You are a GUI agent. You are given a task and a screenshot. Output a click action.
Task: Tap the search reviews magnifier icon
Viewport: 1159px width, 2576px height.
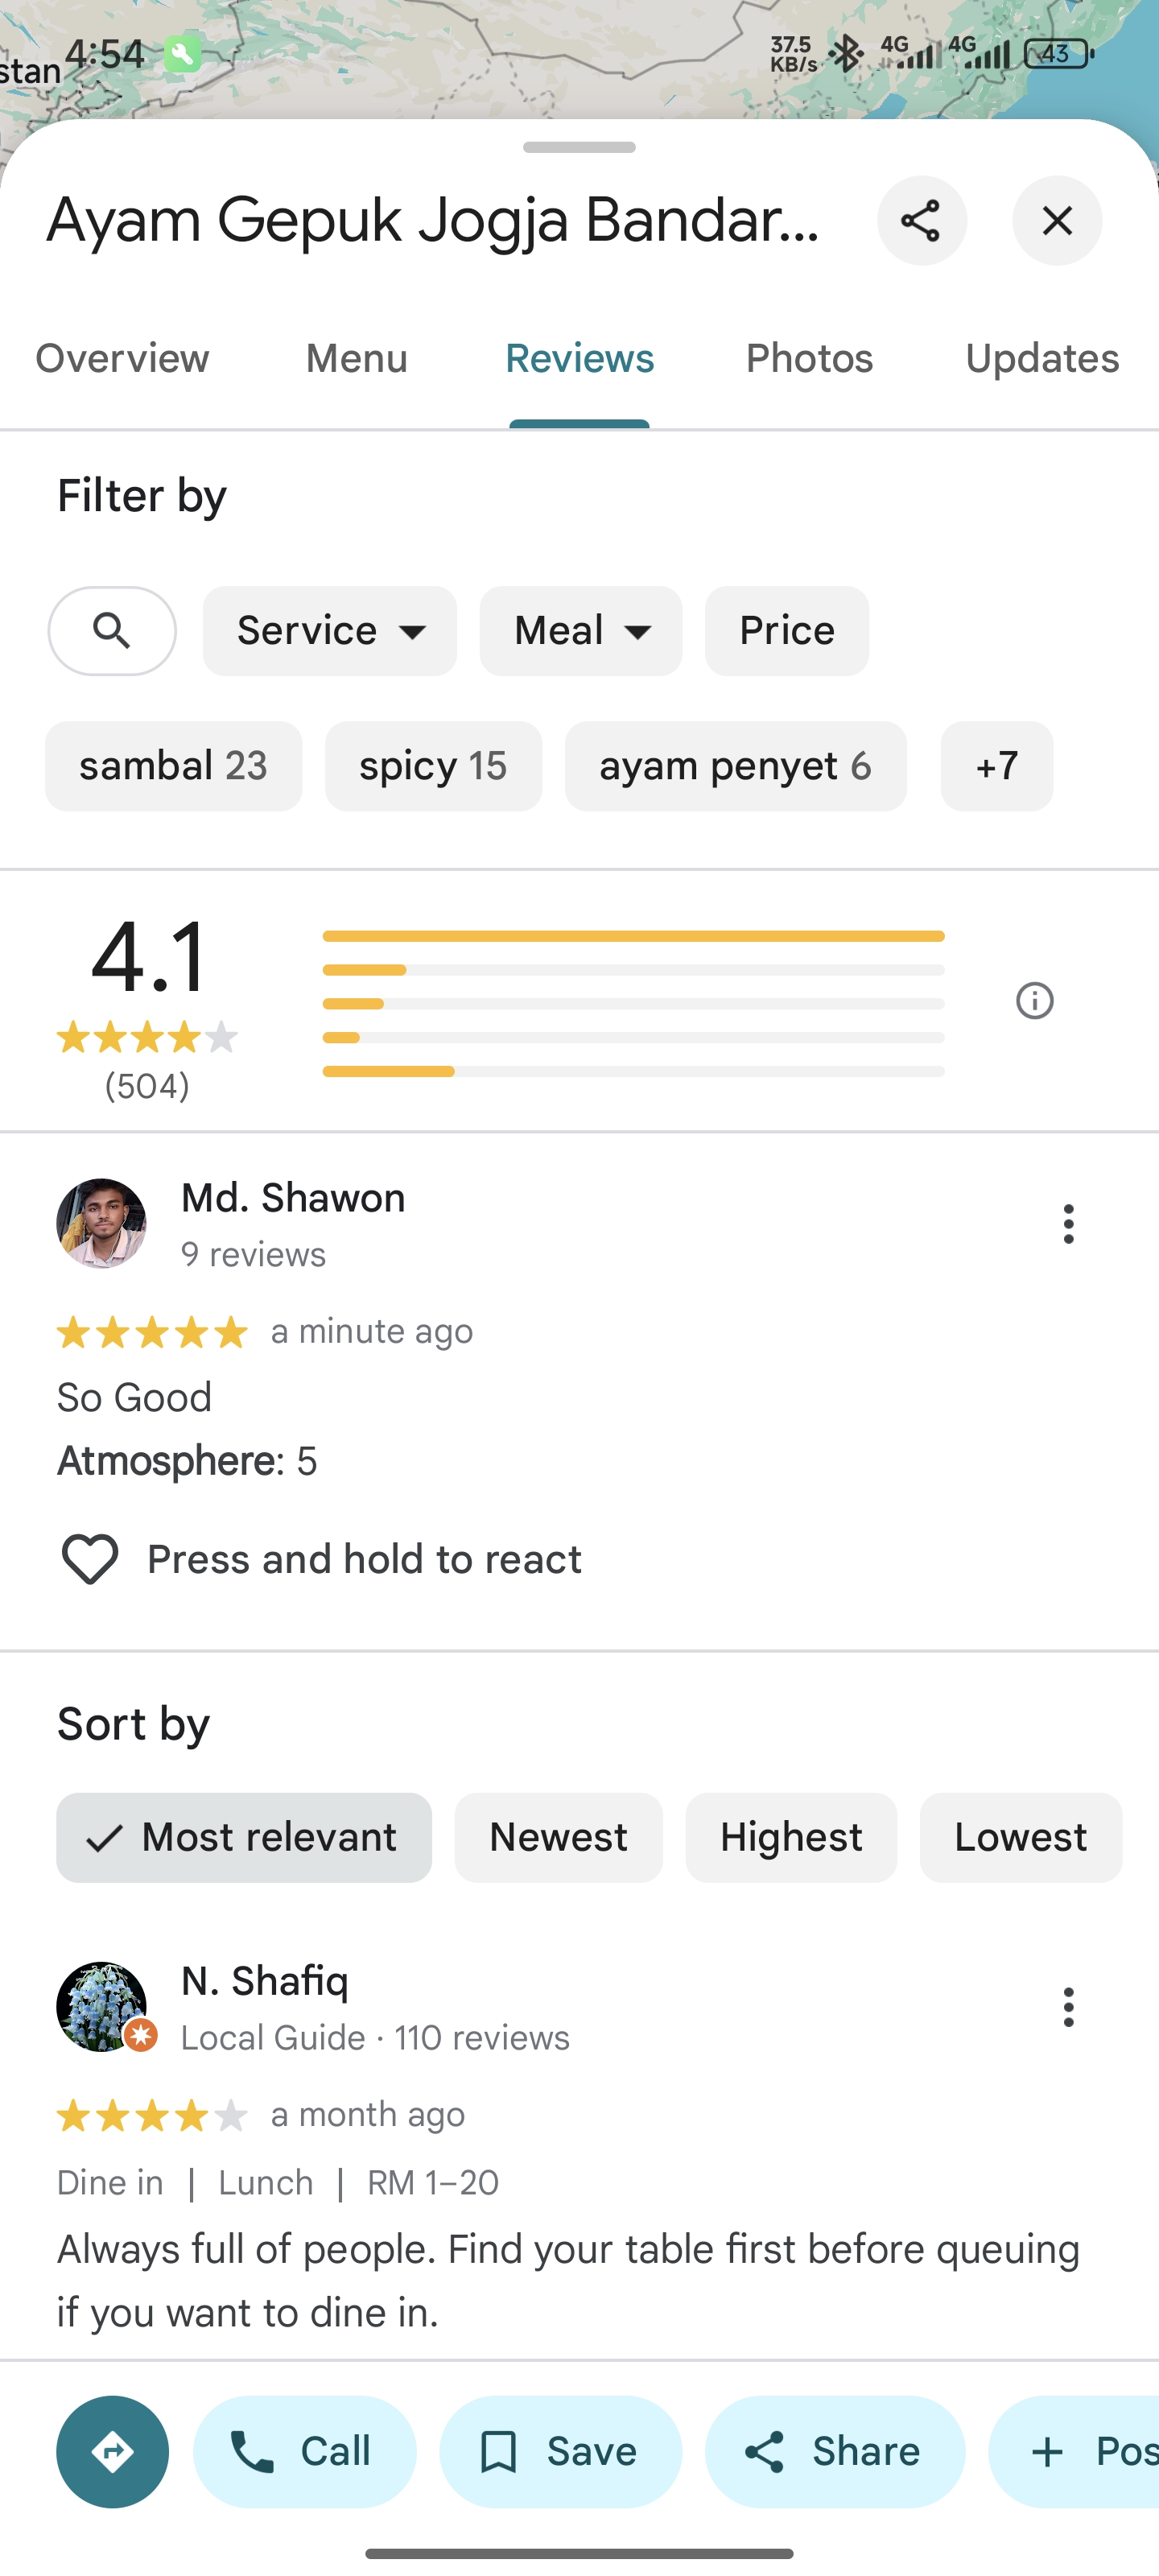pos(112,631)
